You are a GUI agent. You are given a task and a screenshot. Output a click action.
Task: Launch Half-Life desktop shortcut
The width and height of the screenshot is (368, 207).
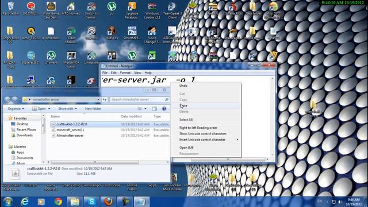(x=112, y=33)
